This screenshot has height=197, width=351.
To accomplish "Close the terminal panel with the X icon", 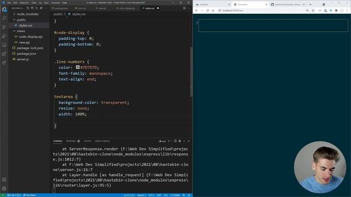I will click(x=189, y=141).
